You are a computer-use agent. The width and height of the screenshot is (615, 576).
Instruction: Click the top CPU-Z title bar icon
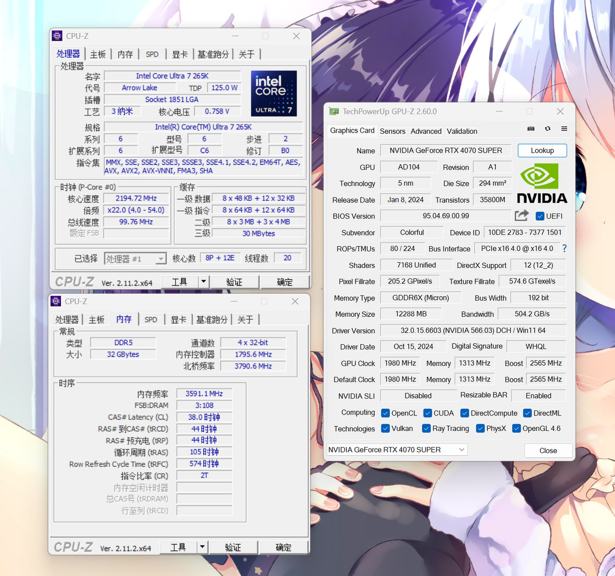tap(57, 36)
